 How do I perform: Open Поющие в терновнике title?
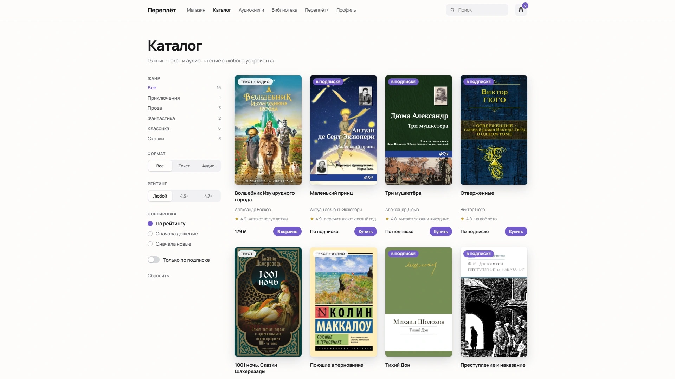(336, 365)
